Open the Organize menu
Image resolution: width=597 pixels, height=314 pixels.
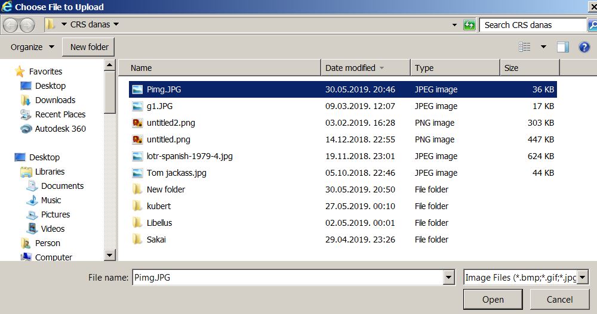click(32, 47)
